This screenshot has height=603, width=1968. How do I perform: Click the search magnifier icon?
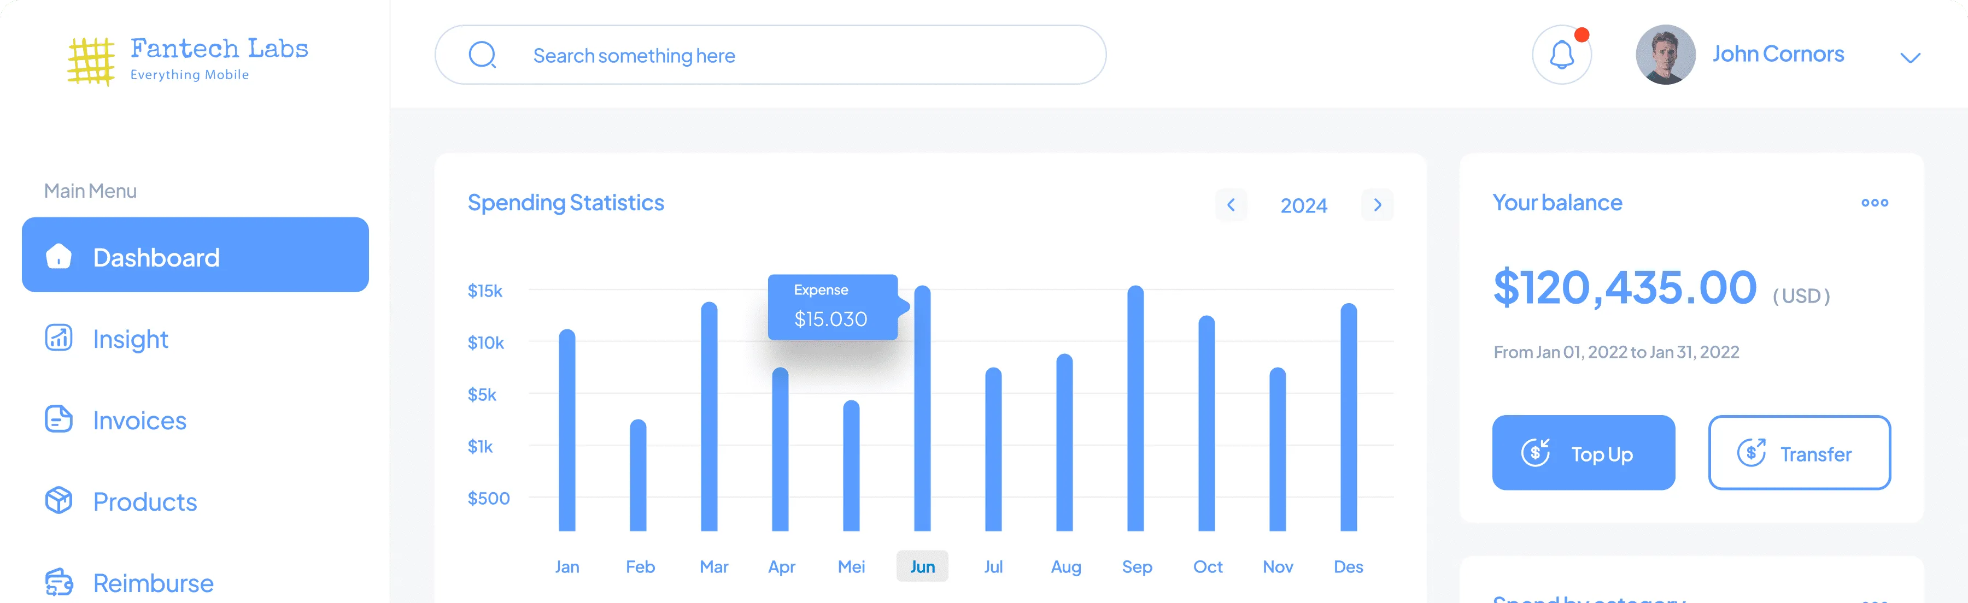pyautogui.click(x=482, y=55)
